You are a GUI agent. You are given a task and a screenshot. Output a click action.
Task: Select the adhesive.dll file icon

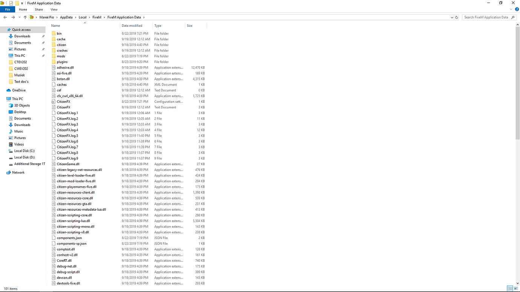click(x=54, y=67)
